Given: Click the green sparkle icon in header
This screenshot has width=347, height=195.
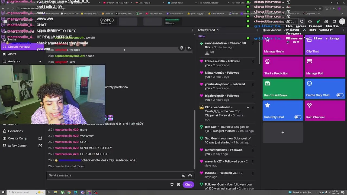Looking at the screenshot, I should click(x=318, y=22).
